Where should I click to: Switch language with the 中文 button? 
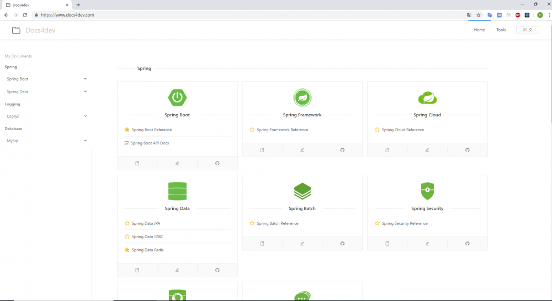(527, 30)
